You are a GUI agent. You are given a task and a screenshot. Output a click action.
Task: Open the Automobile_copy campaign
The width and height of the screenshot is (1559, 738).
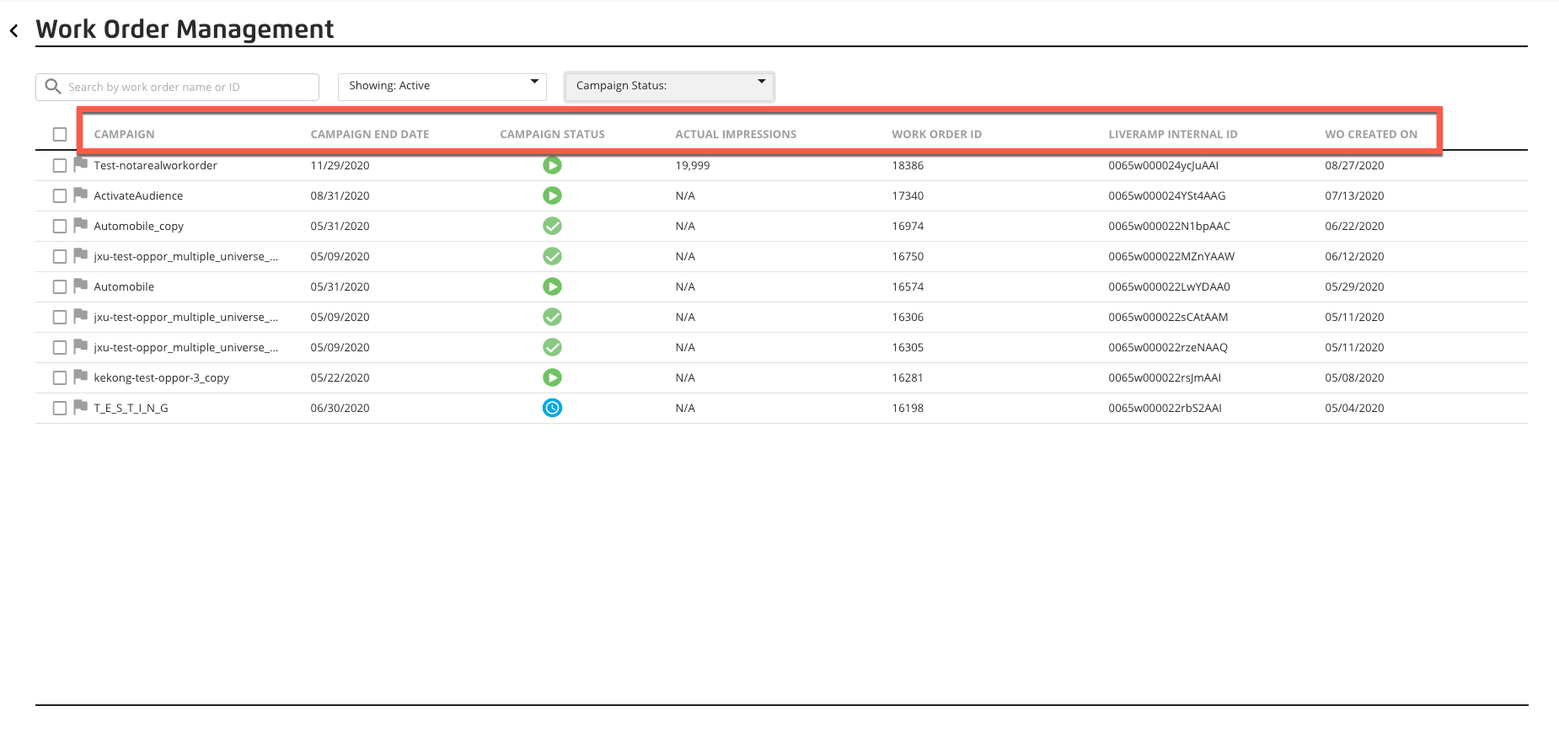pyautogui.click(x=138, y=226)
